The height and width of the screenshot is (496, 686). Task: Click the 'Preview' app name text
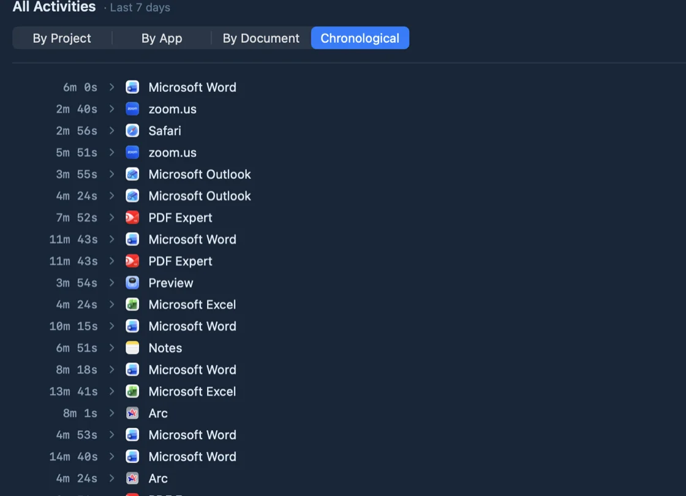coord(171,283)
